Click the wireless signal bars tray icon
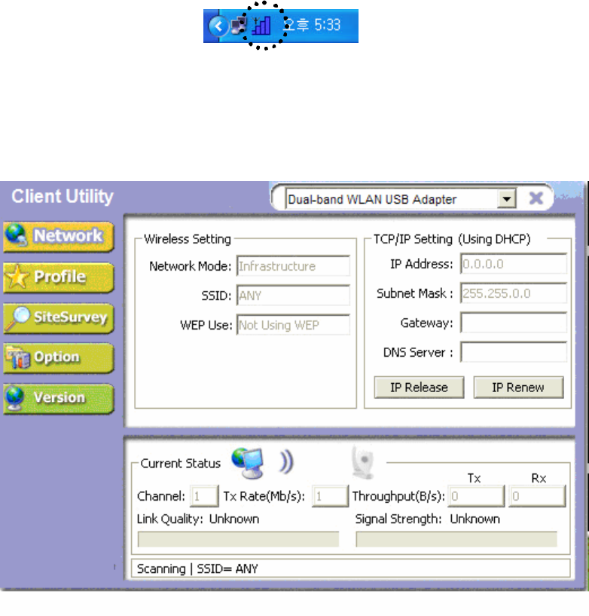The image size is (589, 616). [x=261, y=26]
